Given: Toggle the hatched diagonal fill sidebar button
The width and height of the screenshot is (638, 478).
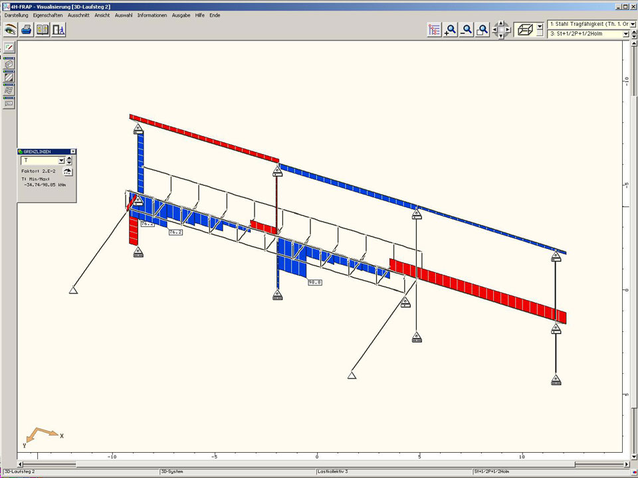Looking at the screenshot, I should (9, 77).
